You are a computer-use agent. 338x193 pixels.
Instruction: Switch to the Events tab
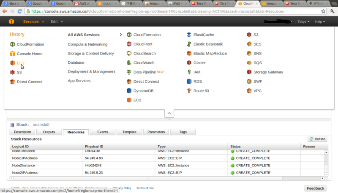(x=103, y=132)
